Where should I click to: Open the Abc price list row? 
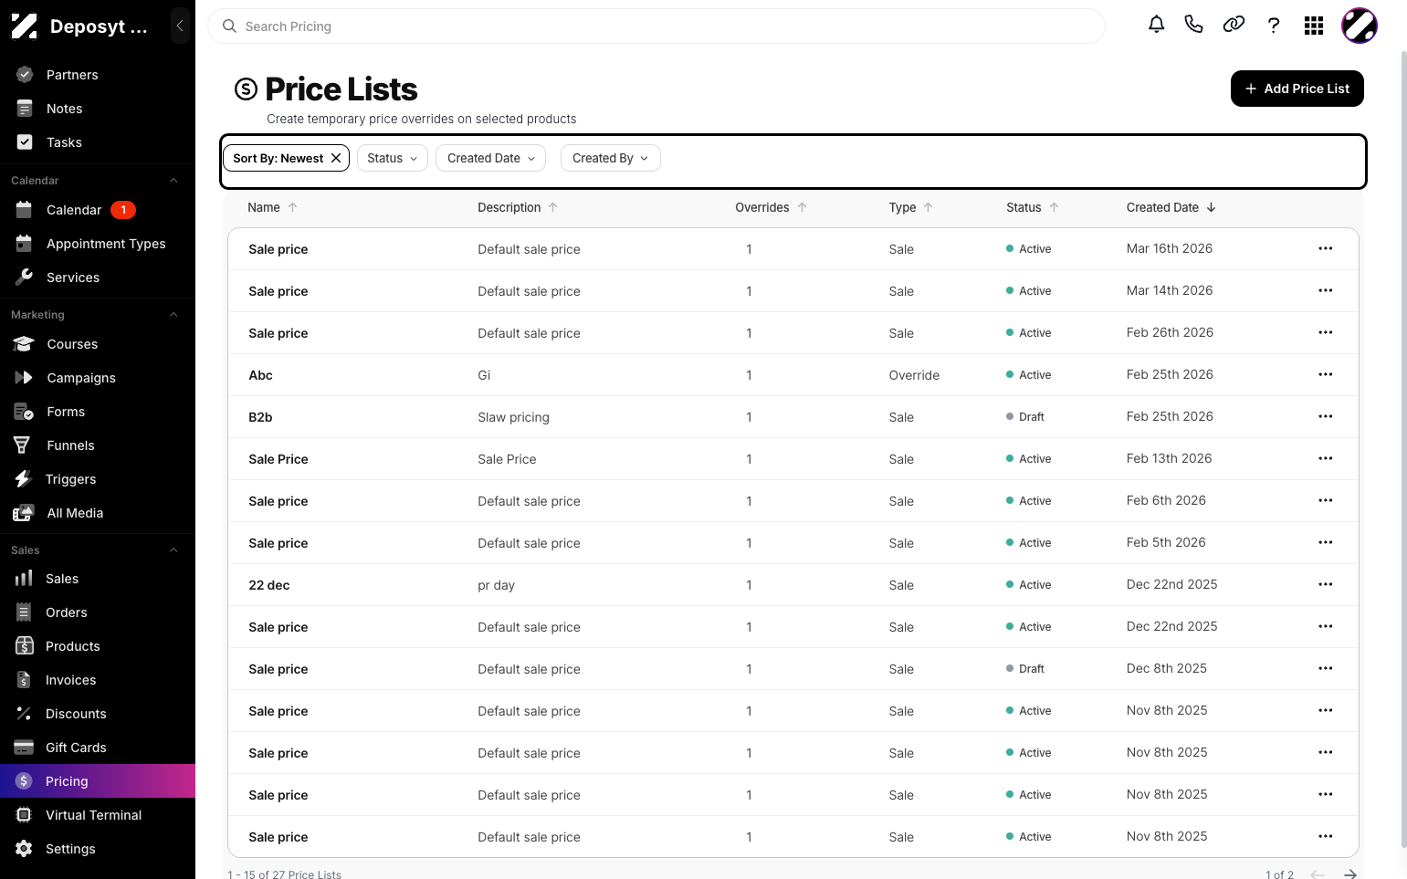(x=793, y=375)
